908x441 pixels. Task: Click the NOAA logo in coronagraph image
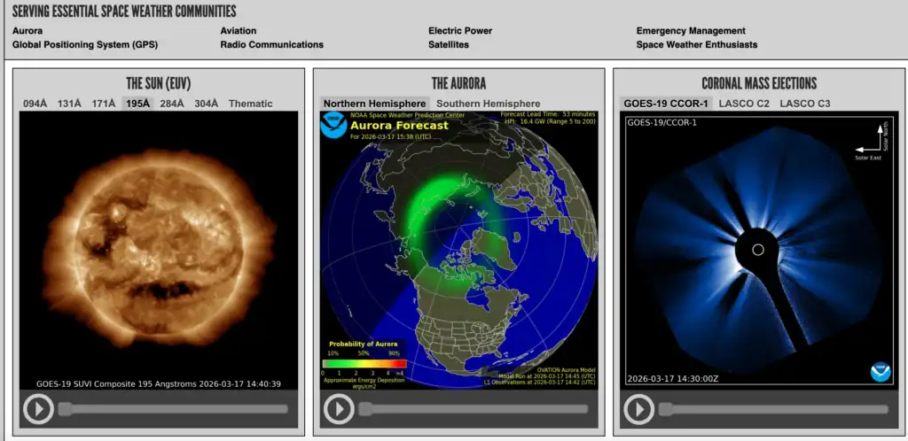tap(881, 372)
